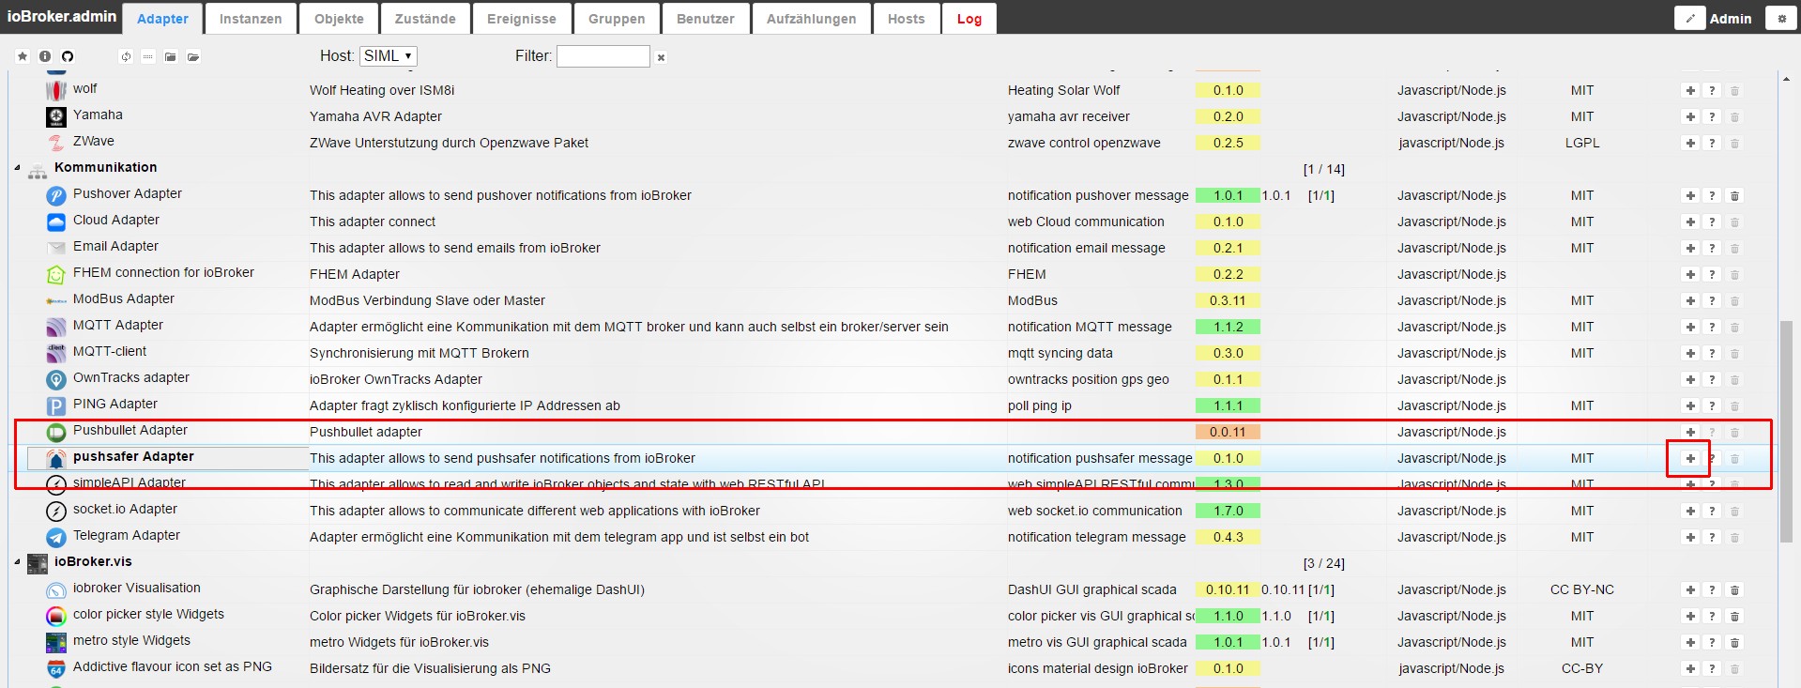1801x688 pixels.
Task: Add instance of Telegram Adapter
Action: (x=1690, y=537)
